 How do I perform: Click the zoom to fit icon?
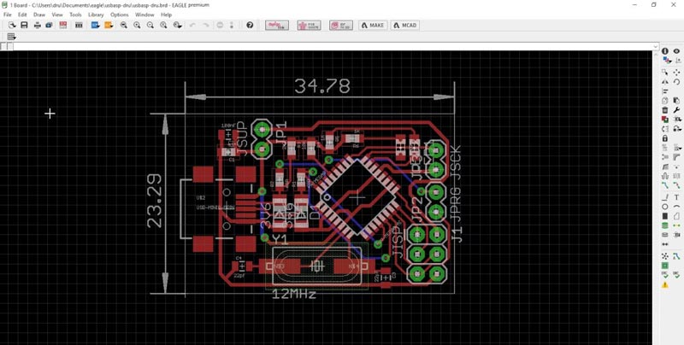tap(124, 26)
